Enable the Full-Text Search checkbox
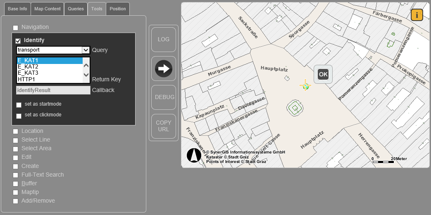 coord(16,175)
